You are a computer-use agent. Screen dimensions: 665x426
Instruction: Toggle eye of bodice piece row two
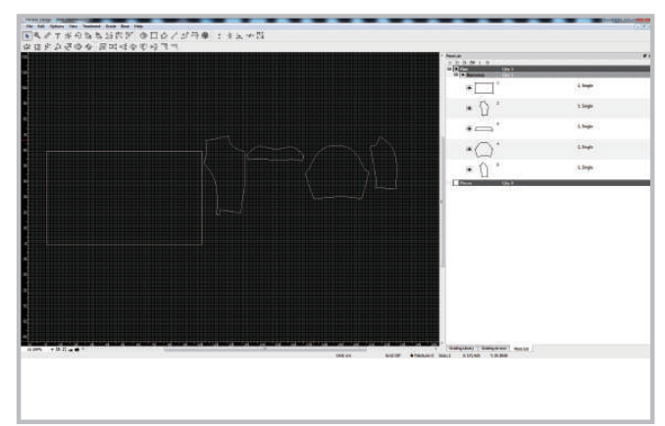point(469,109)
